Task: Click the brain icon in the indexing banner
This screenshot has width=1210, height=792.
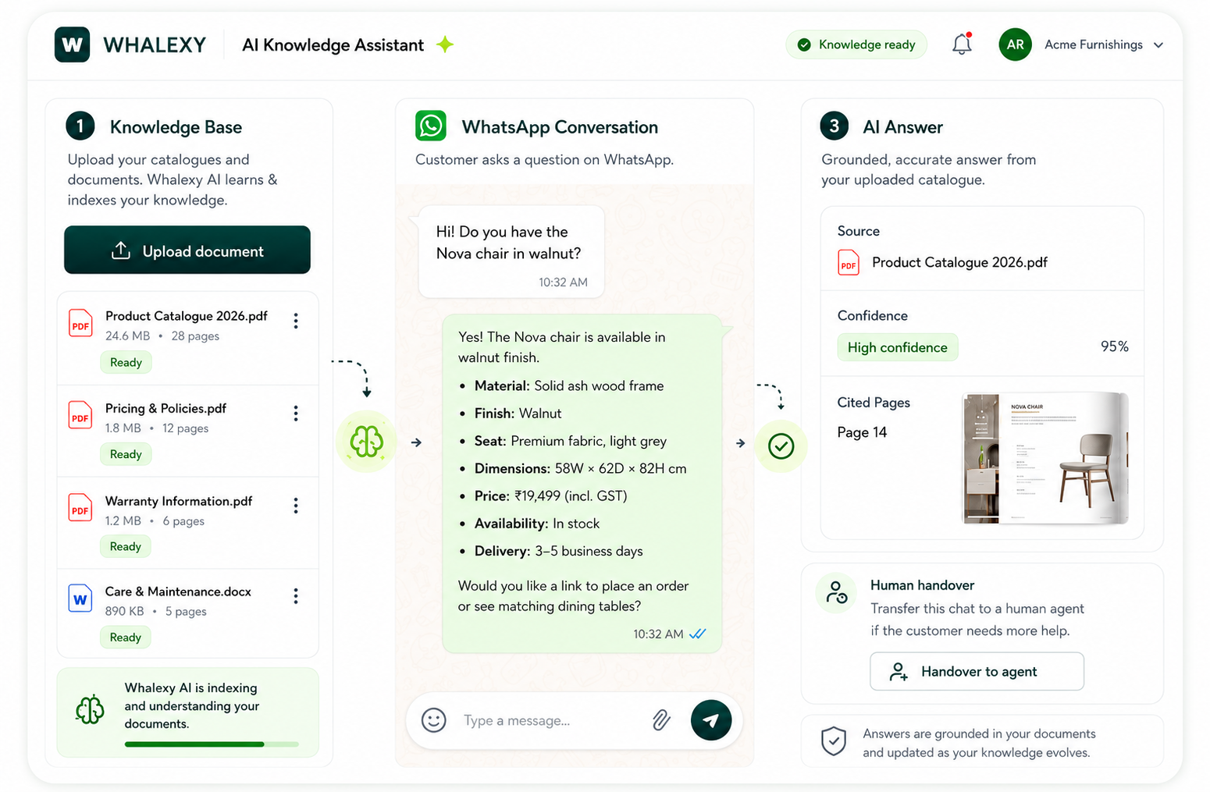Action: click(90, 709)
